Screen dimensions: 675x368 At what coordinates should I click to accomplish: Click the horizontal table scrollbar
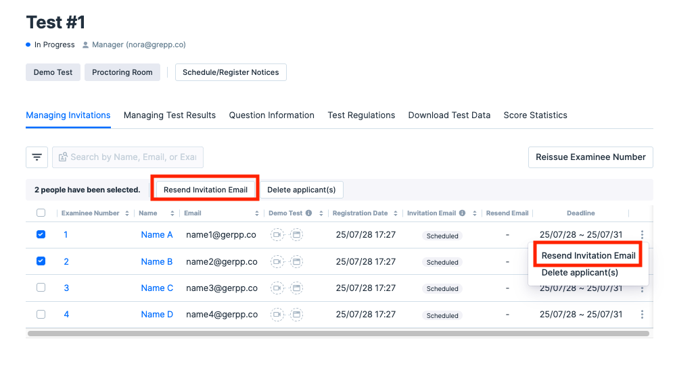[x=338, y=334]
